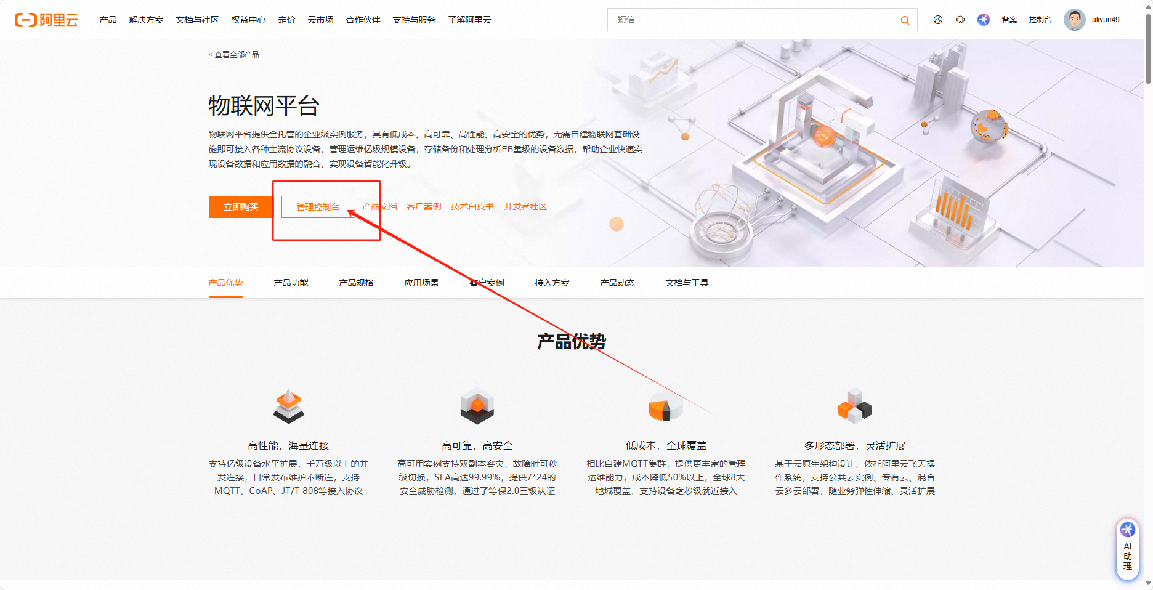Switch to the 接入方案 tab
This screenshot has width=1153, height=590.
pos(552,283)
